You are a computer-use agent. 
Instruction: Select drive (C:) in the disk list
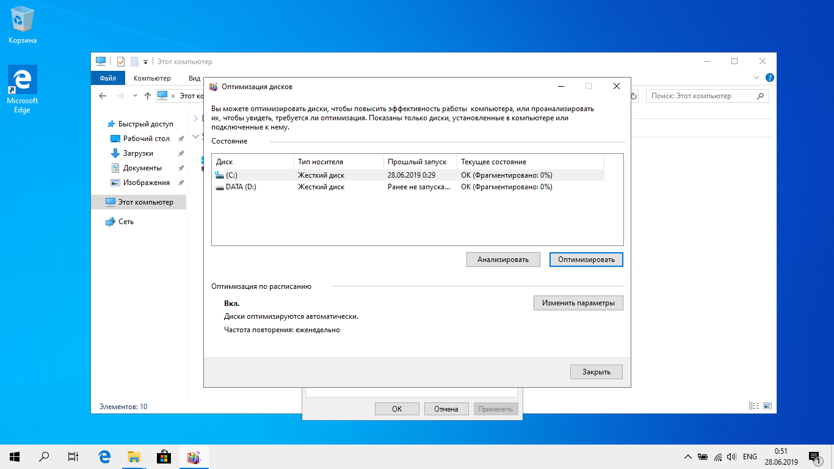coord(232,175)
